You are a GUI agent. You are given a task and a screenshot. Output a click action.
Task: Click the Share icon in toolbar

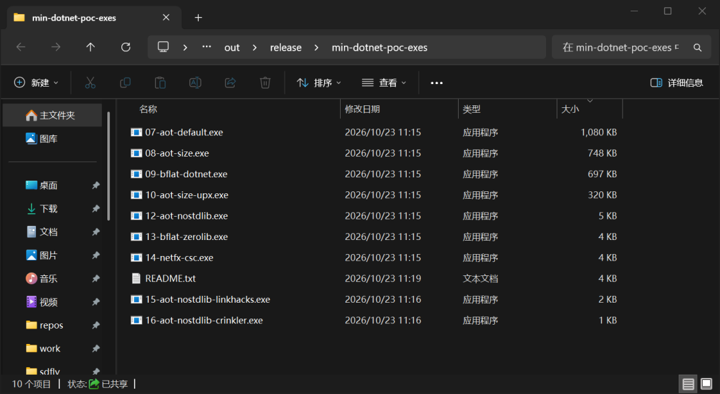[230, 83]
